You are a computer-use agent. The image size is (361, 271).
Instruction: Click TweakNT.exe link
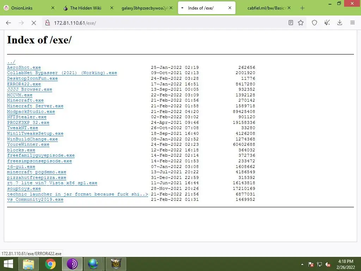click(x=23, y=128)
